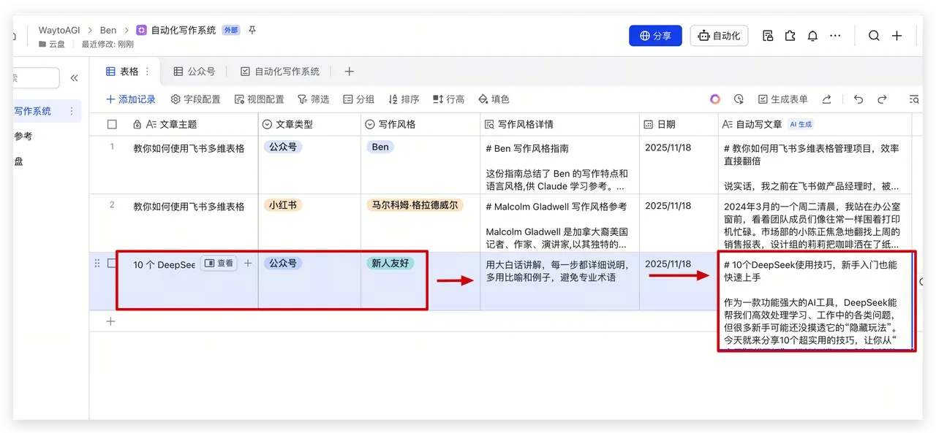Click 添加记录 to add a record
Image resolution: width=936 pixels, height=433 pixels.
tap(131, 99)
